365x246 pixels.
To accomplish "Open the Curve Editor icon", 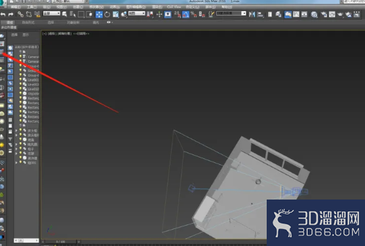I will pyautogui.click(x=296, y=14).
